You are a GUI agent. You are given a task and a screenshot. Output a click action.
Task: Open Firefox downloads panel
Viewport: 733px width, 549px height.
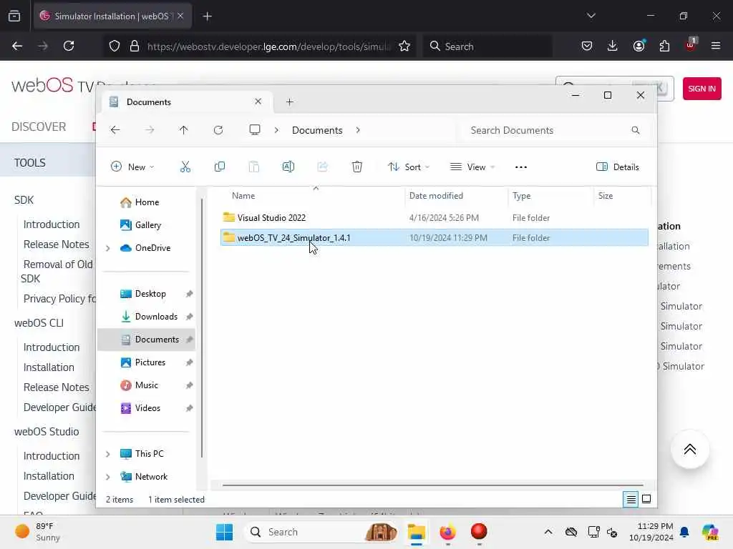click(x=613, y=46)
